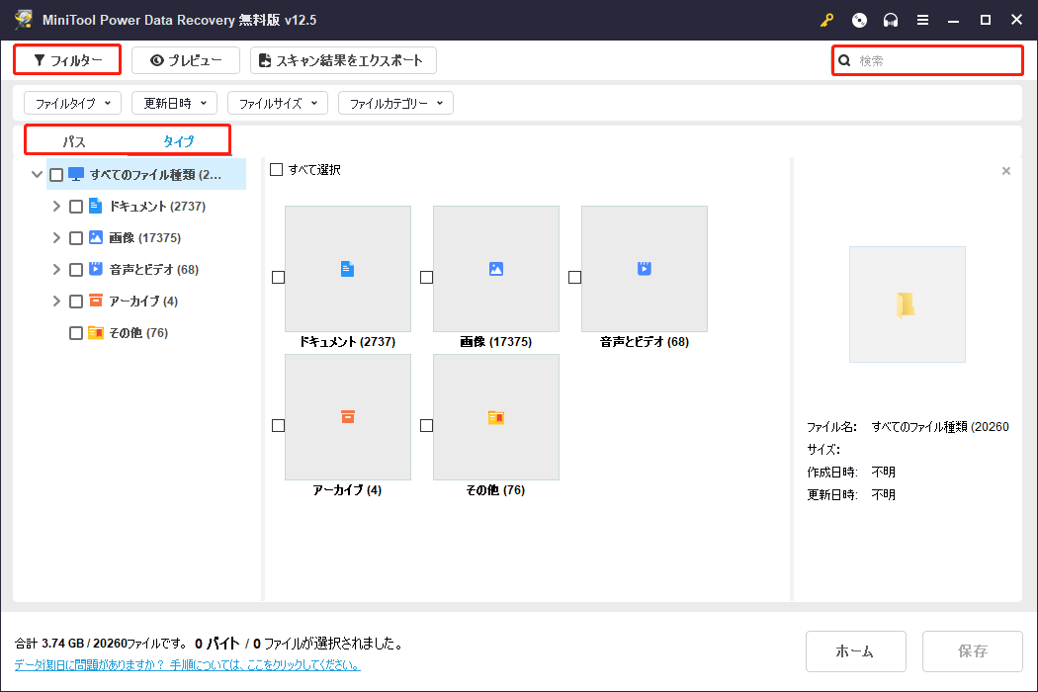
Task: Close the preview panel with the X
Action: [x=1006, y=171]
